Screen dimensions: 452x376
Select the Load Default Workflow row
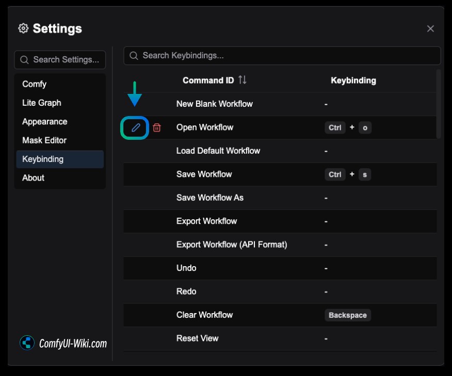click(x=280, y=151)
